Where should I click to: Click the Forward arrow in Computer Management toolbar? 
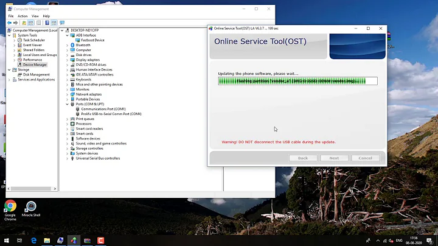click(x=16, y=23)
